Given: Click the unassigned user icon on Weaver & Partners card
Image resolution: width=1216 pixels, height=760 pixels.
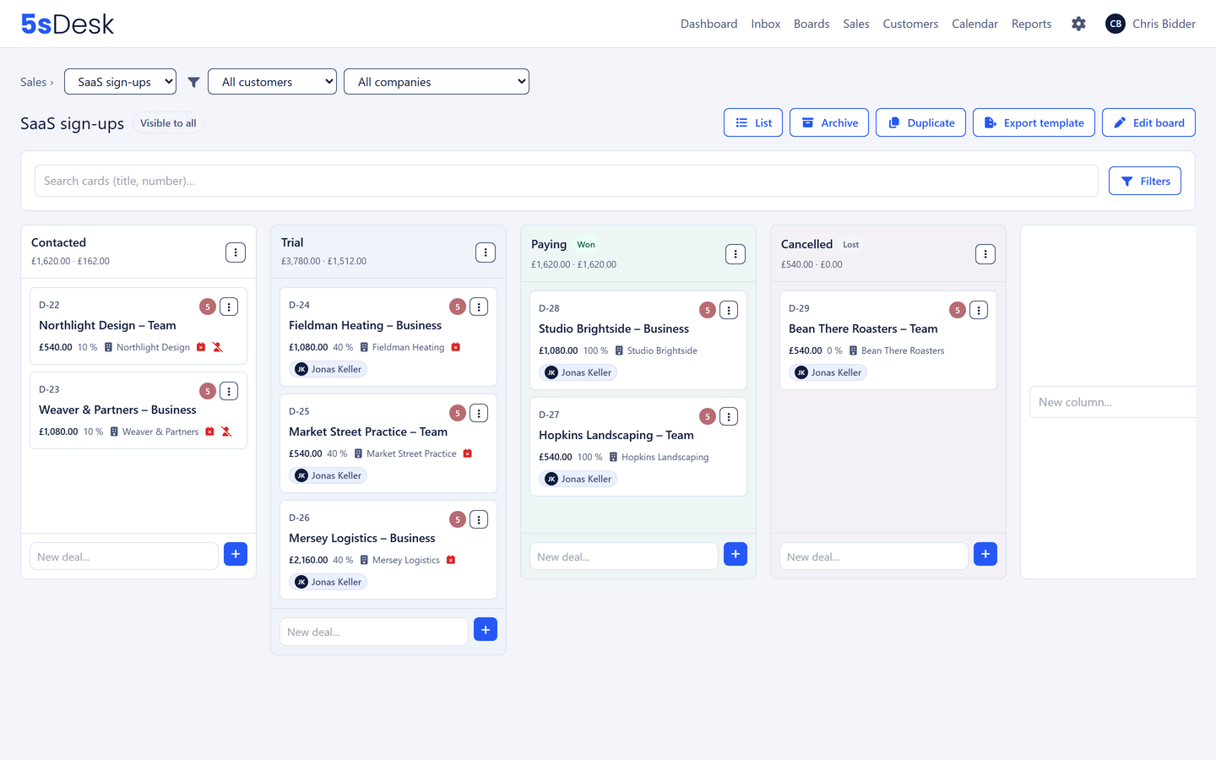Looking at the screenshot, I should click(226, 432).
